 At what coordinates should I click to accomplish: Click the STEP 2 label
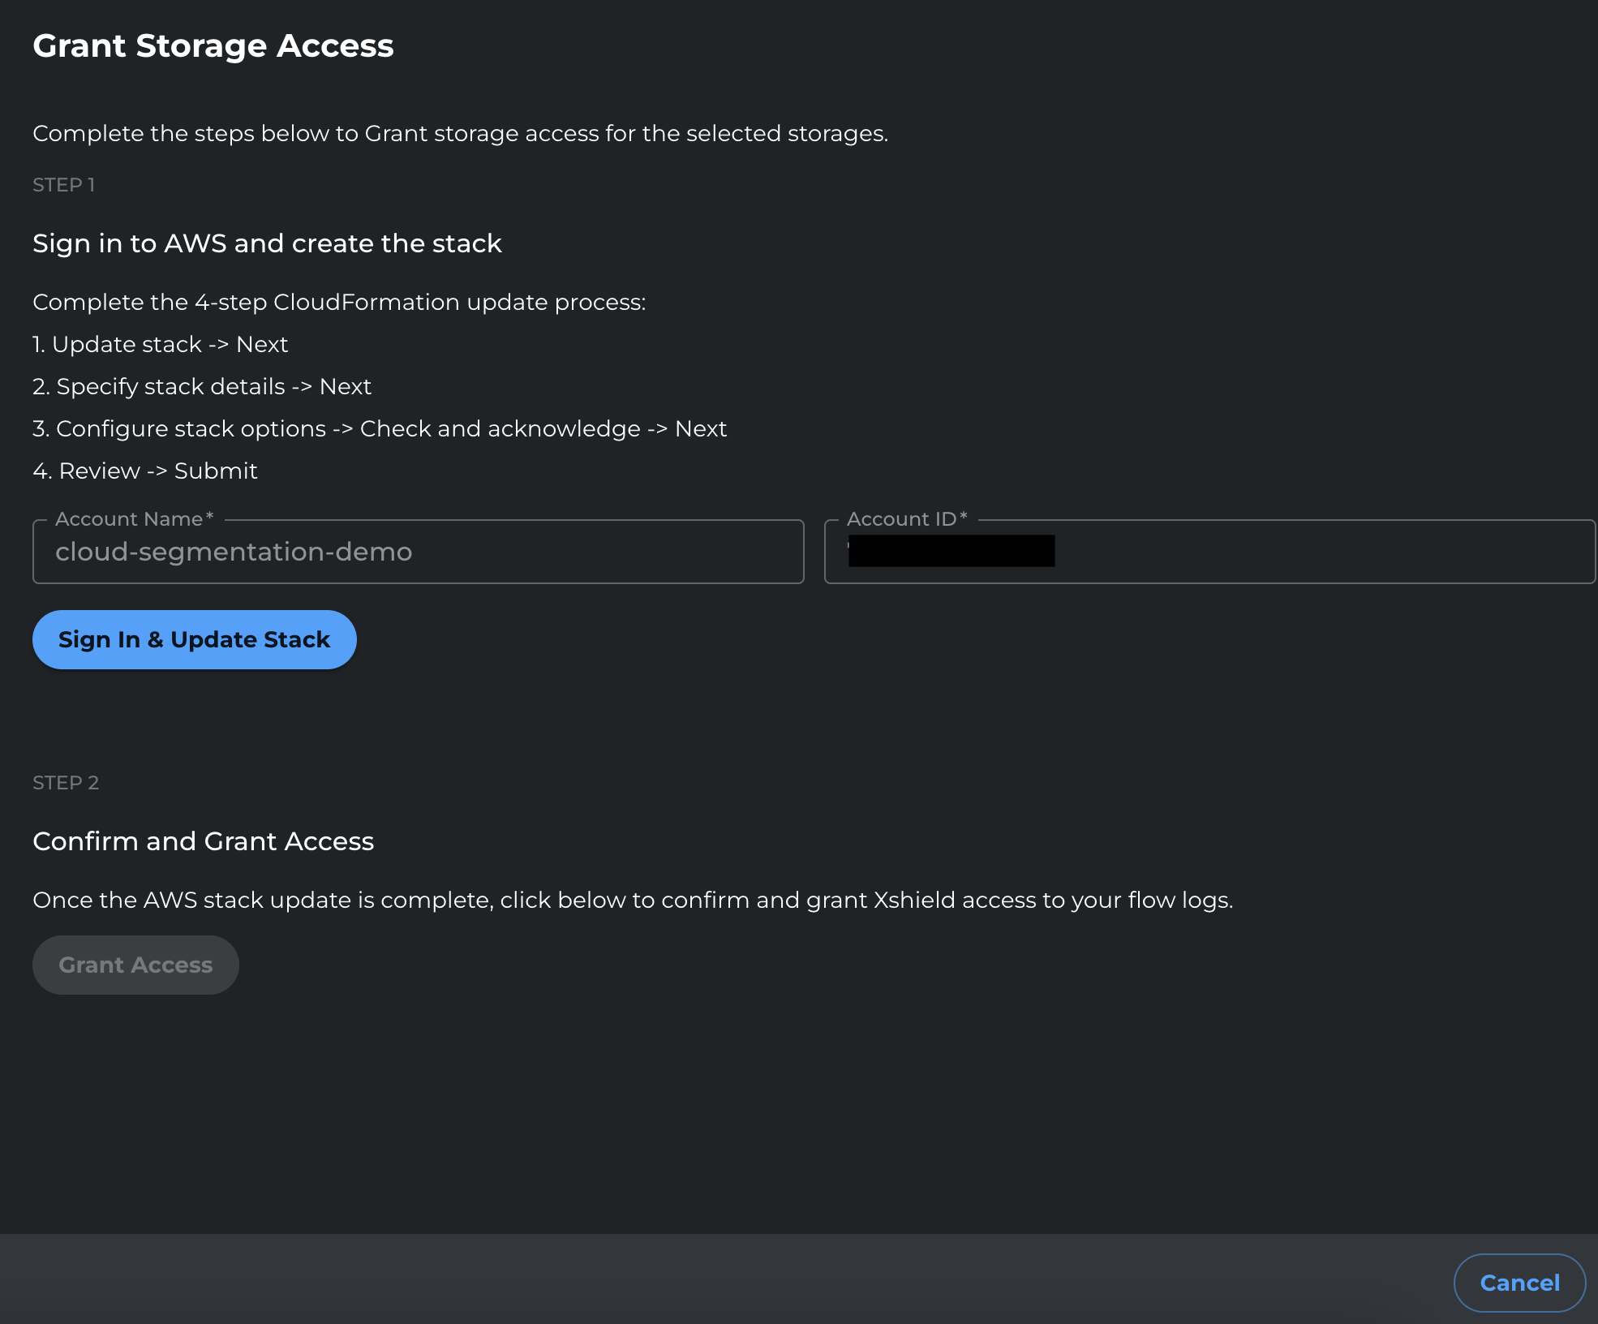[66, 783]
